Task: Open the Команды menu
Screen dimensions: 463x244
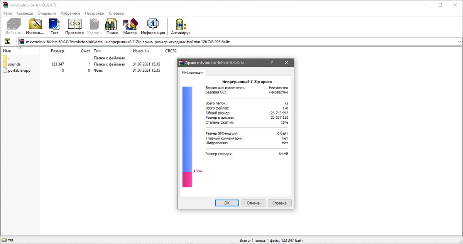Action: tap(25, 13)
